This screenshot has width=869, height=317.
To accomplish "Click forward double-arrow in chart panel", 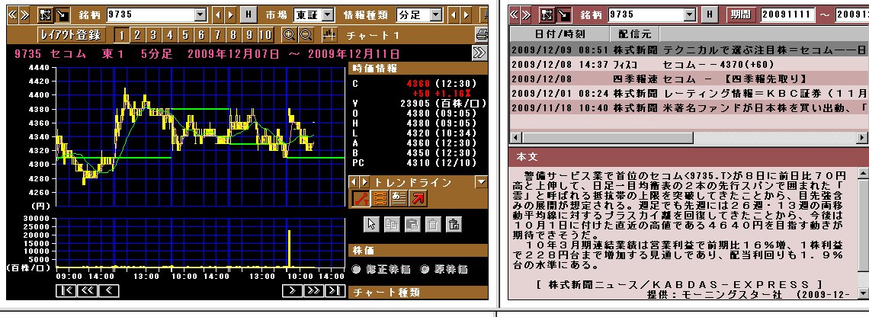I will click(24, 15).
